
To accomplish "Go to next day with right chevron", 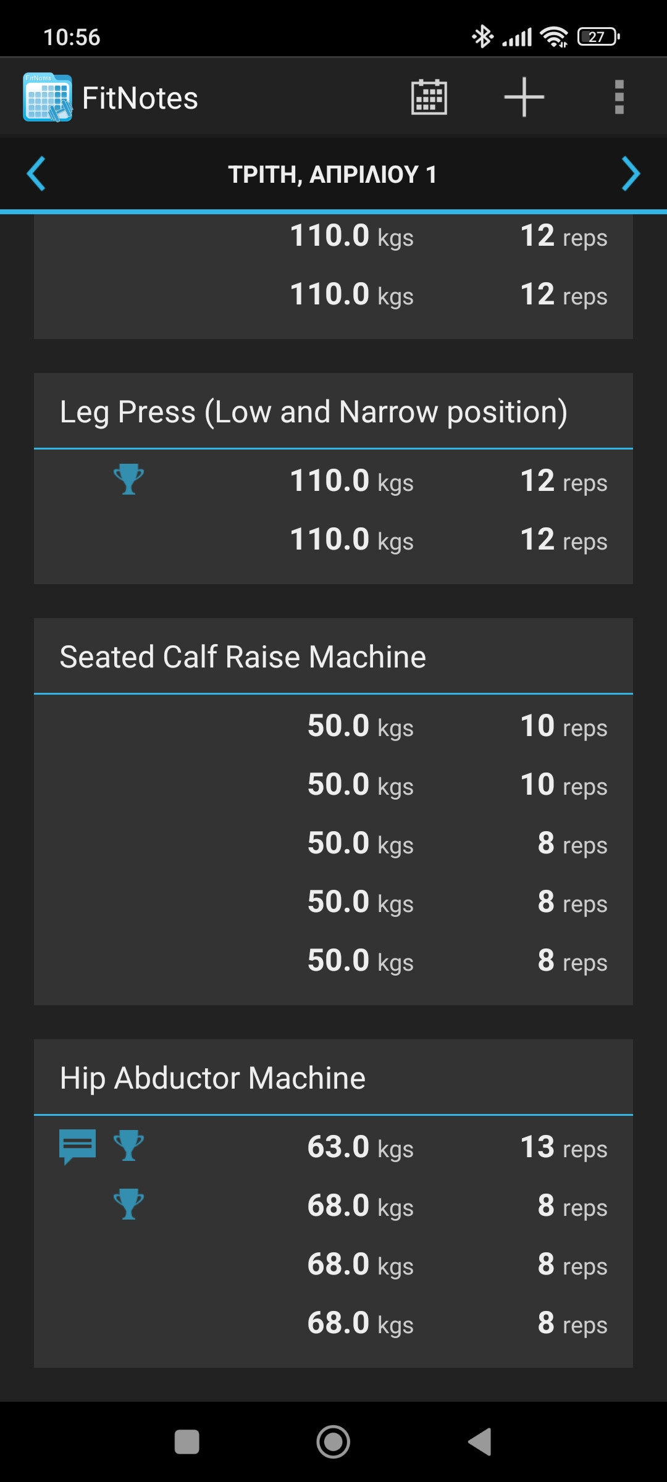I will pos(630,174).
